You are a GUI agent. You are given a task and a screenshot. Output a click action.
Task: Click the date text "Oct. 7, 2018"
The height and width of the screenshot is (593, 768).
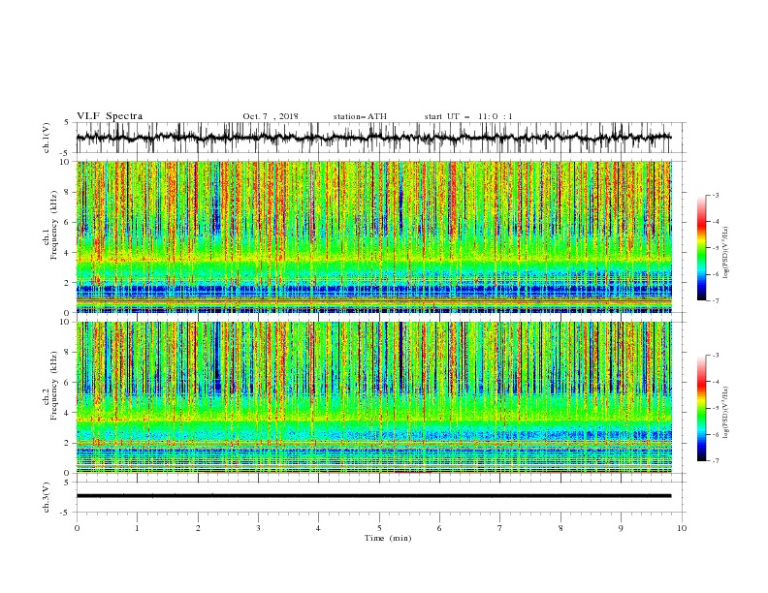point(271,116)
